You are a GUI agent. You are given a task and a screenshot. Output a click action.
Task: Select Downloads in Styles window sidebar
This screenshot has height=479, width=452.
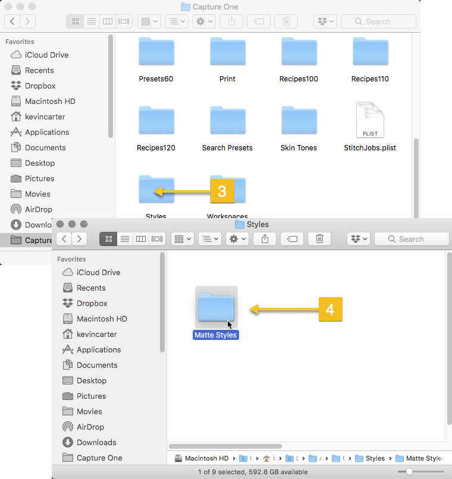tap(96, 442)
